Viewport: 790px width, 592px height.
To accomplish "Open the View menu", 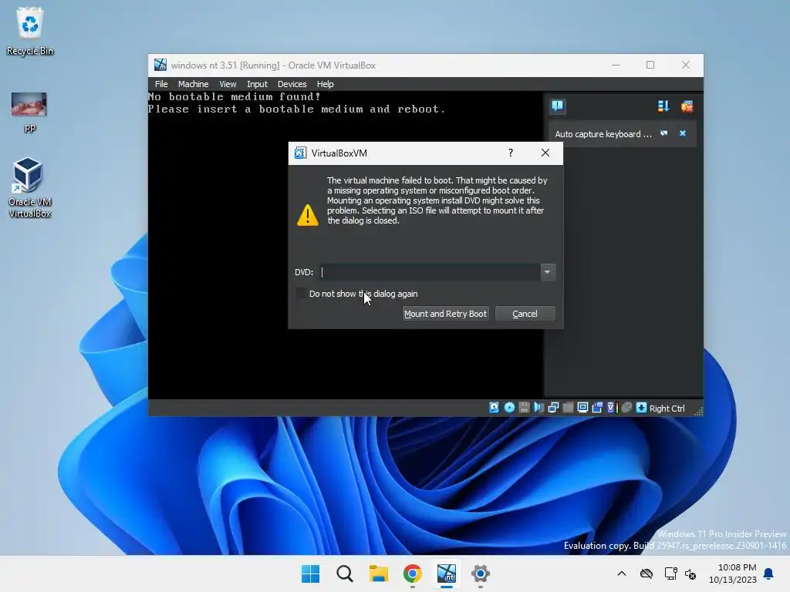I will [228, 84].
